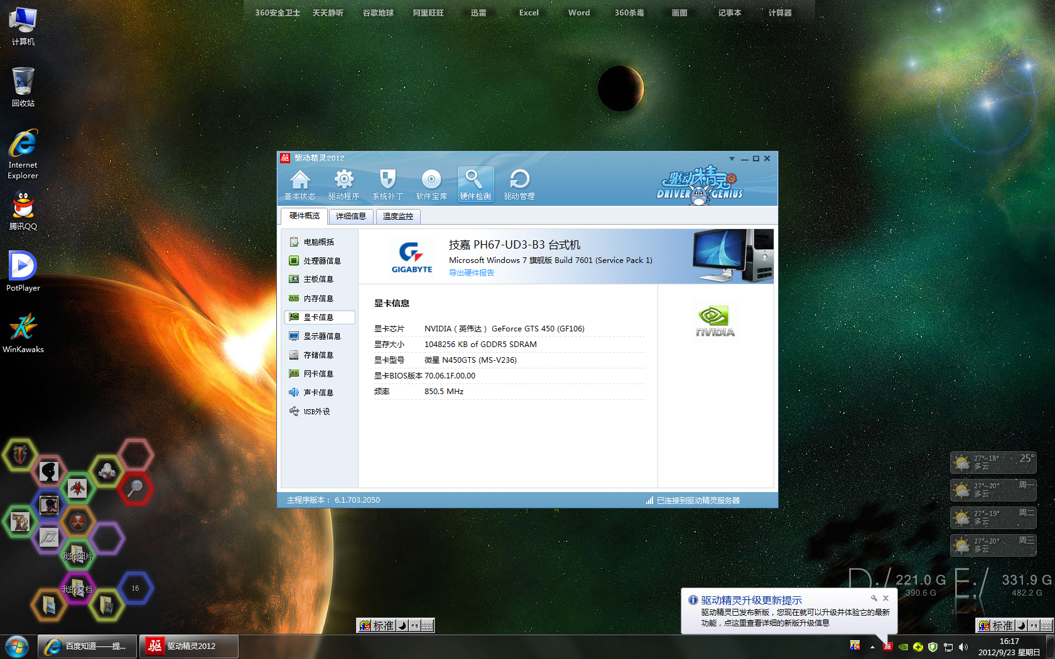Switch to 硬件概览 tab
The width and height of the screenshot is (1055, 659).
[x=304, y=216]
